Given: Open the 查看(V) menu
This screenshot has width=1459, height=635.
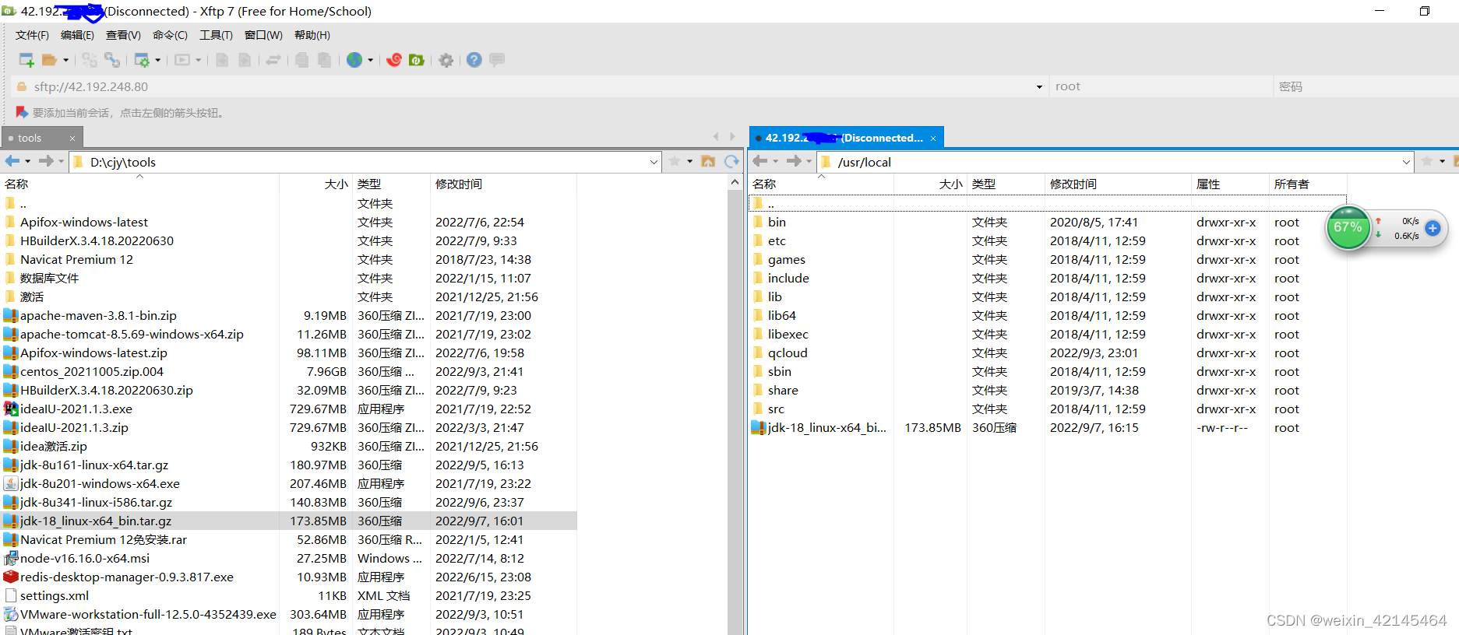Looking at the screenshot, I should point(123,35).
